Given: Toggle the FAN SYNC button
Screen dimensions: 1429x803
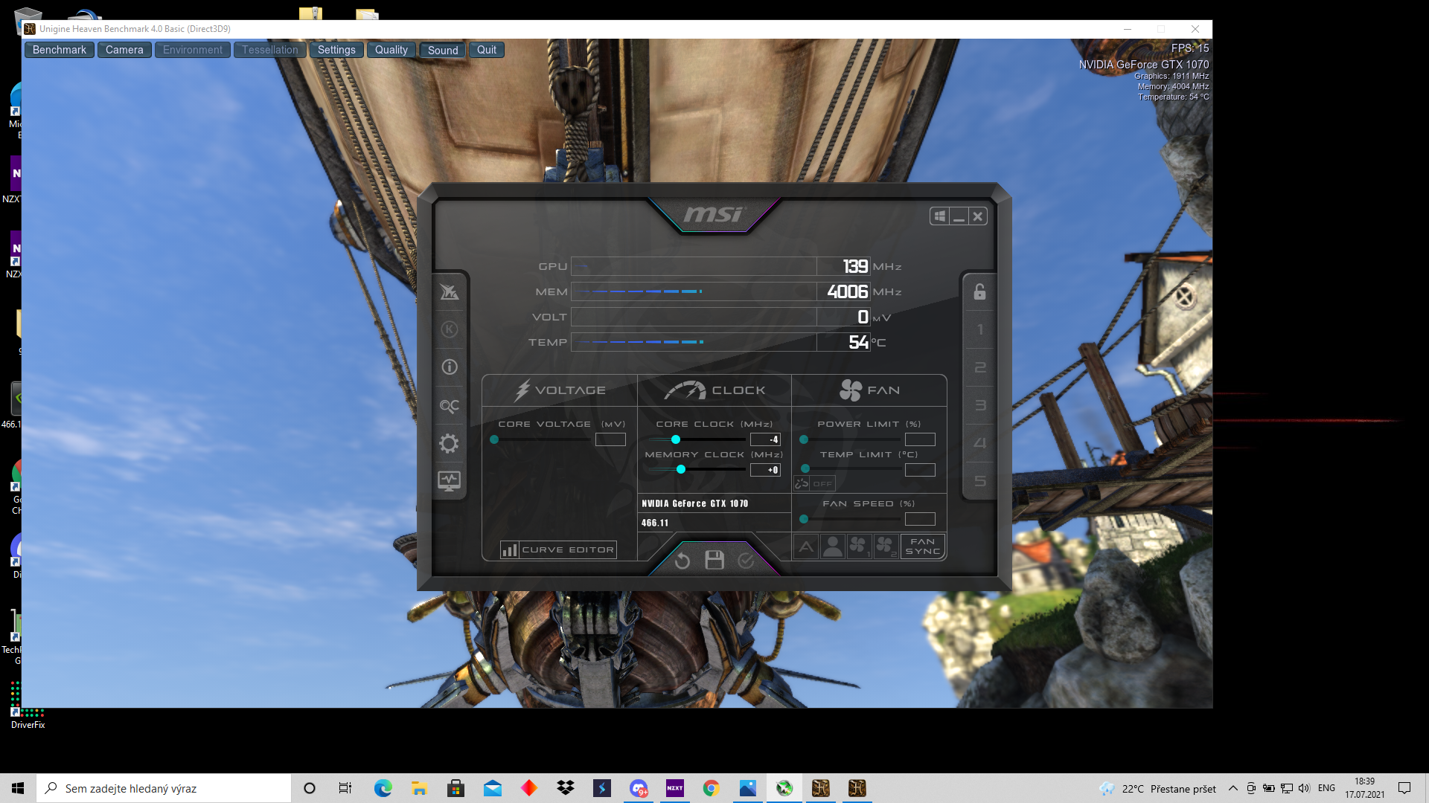Looking at the screenshot, I should tap(922, 546).
